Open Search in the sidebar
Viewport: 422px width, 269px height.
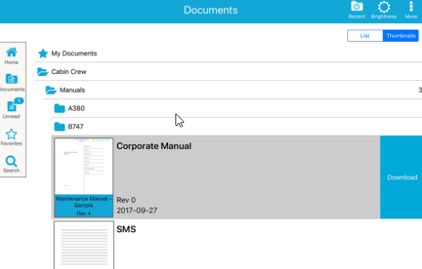(x=12, y=164)
